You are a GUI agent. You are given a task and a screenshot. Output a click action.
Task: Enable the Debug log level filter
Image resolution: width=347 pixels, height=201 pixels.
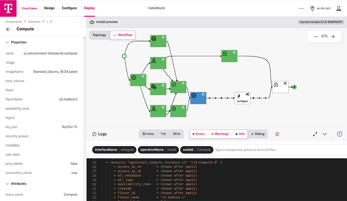coord(258,134)
